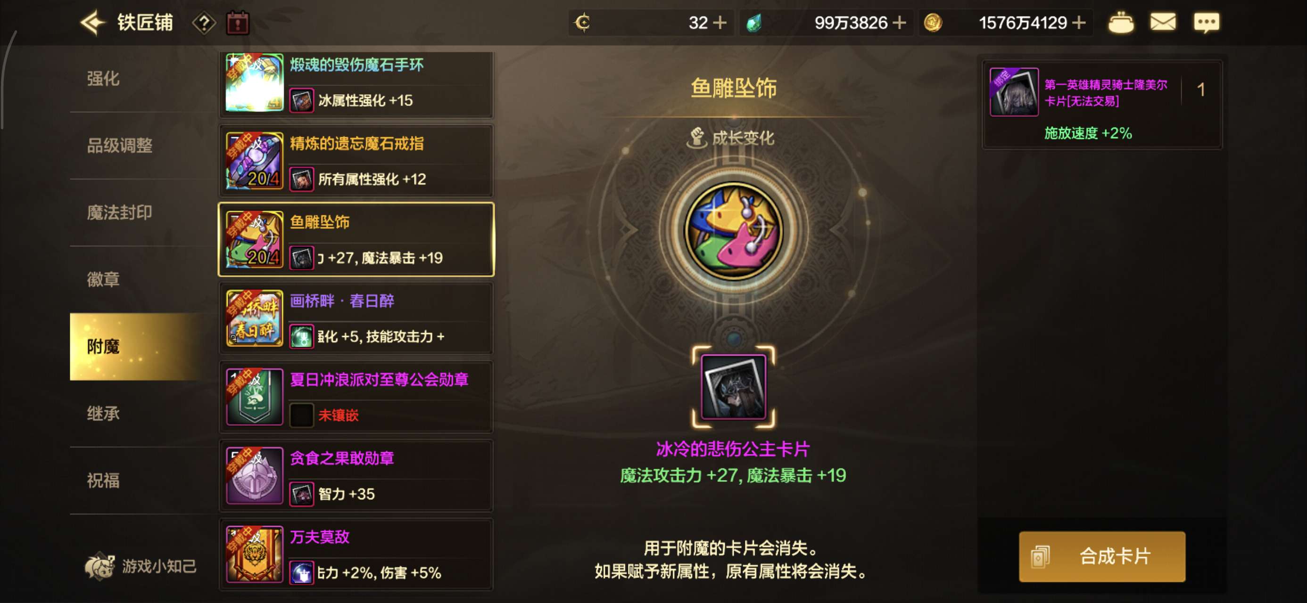The height and width of the screenshot is (603, 1307).
Task: Tap the 冰冷的悲伤公主 card slot
Action: 733,387
